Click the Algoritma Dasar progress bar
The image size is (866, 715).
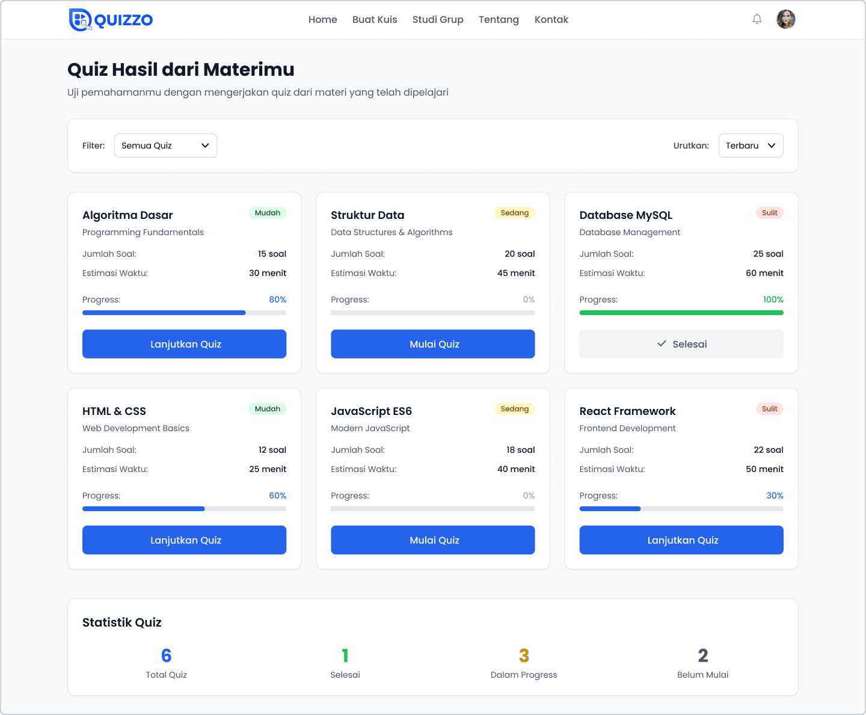[184, 313]
